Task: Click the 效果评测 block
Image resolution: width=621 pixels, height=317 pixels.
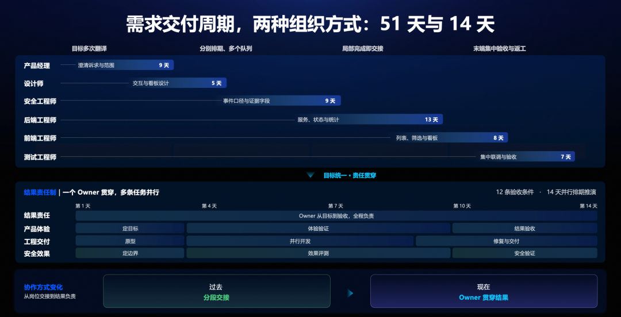Action: (319, 253)
